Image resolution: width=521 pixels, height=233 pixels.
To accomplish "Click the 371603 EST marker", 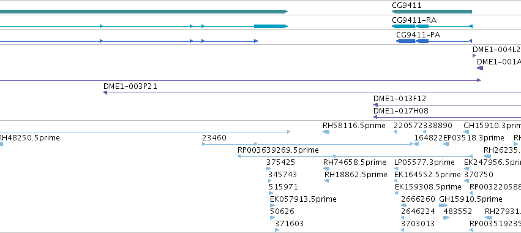I will pyautogui.click(x=277, y=230).
